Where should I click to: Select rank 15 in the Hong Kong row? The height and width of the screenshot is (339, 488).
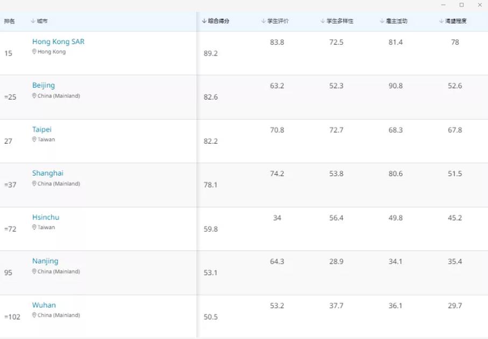point(8,54)
